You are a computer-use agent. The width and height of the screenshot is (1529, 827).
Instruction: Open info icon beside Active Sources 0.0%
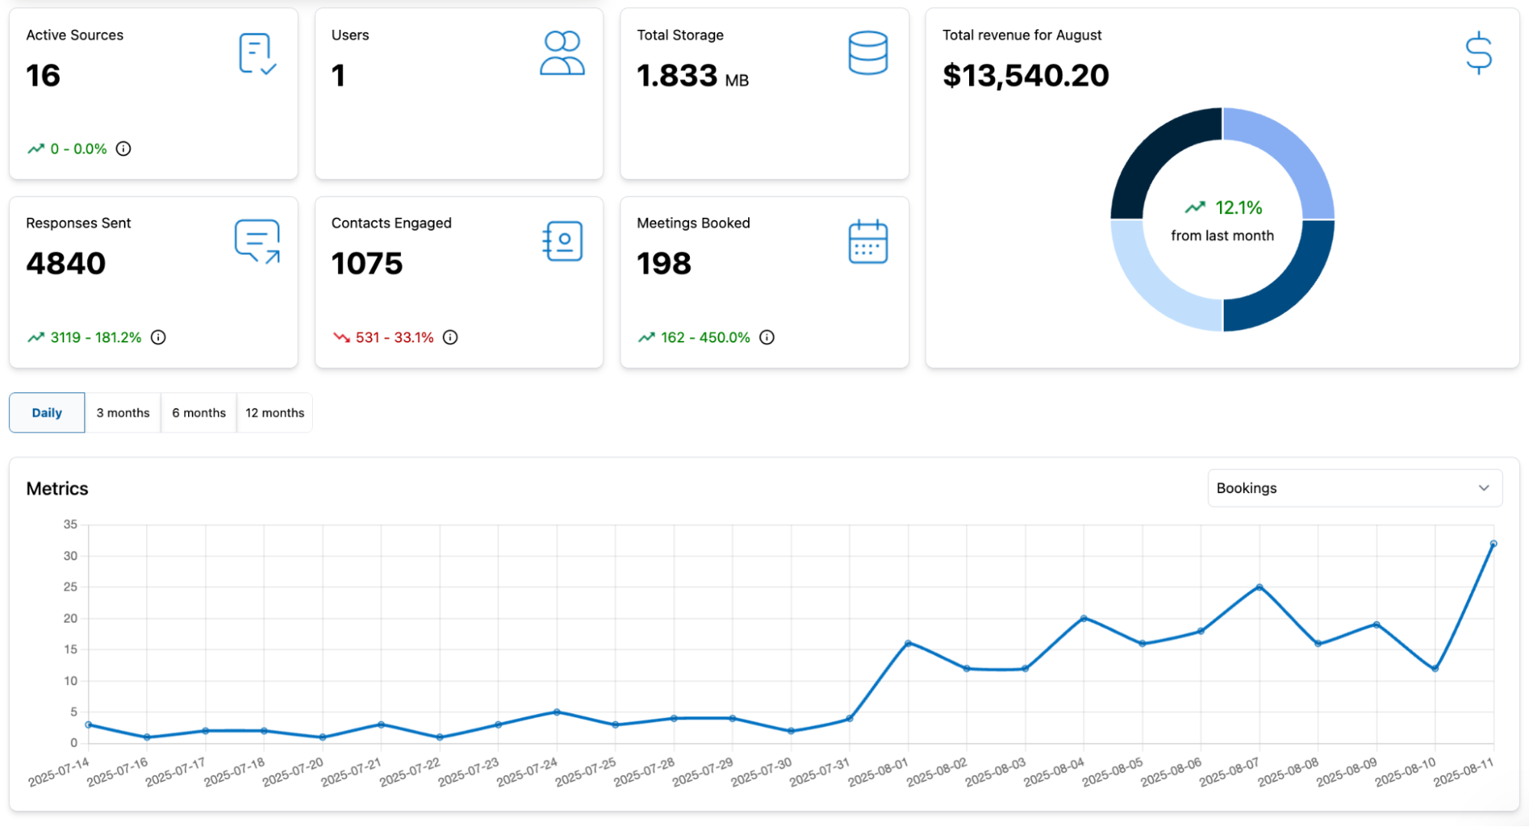(x=123, y=149)
